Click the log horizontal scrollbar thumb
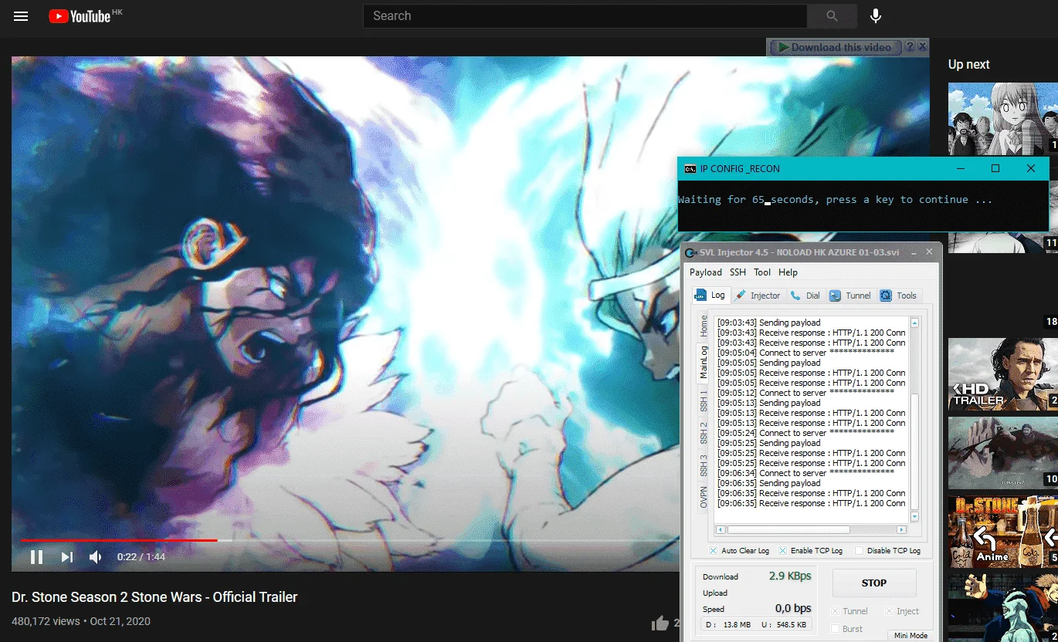This screenshot has width=1058, height=642. coord(788,530)
